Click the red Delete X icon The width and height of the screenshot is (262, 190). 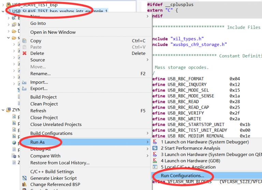(x=24, y=53)
